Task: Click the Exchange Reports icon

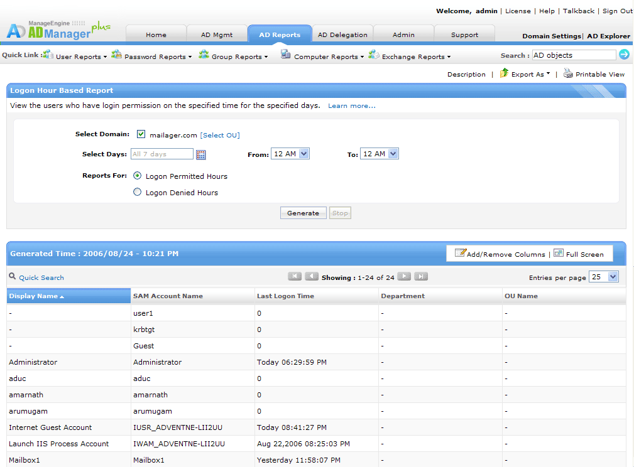Action: pos(374,54)
